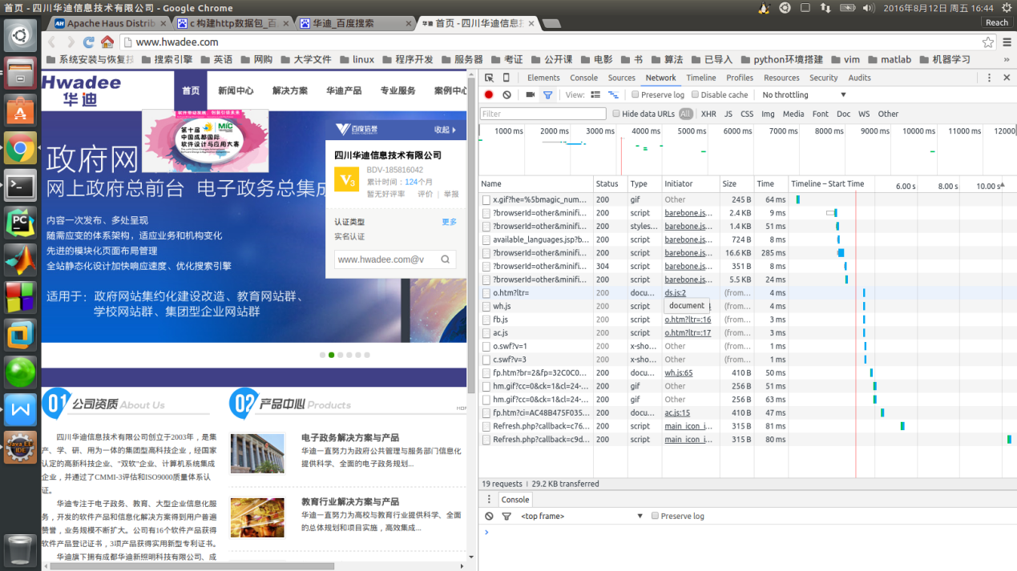Switch to the Sources DevTools tab

pos(621,78)
